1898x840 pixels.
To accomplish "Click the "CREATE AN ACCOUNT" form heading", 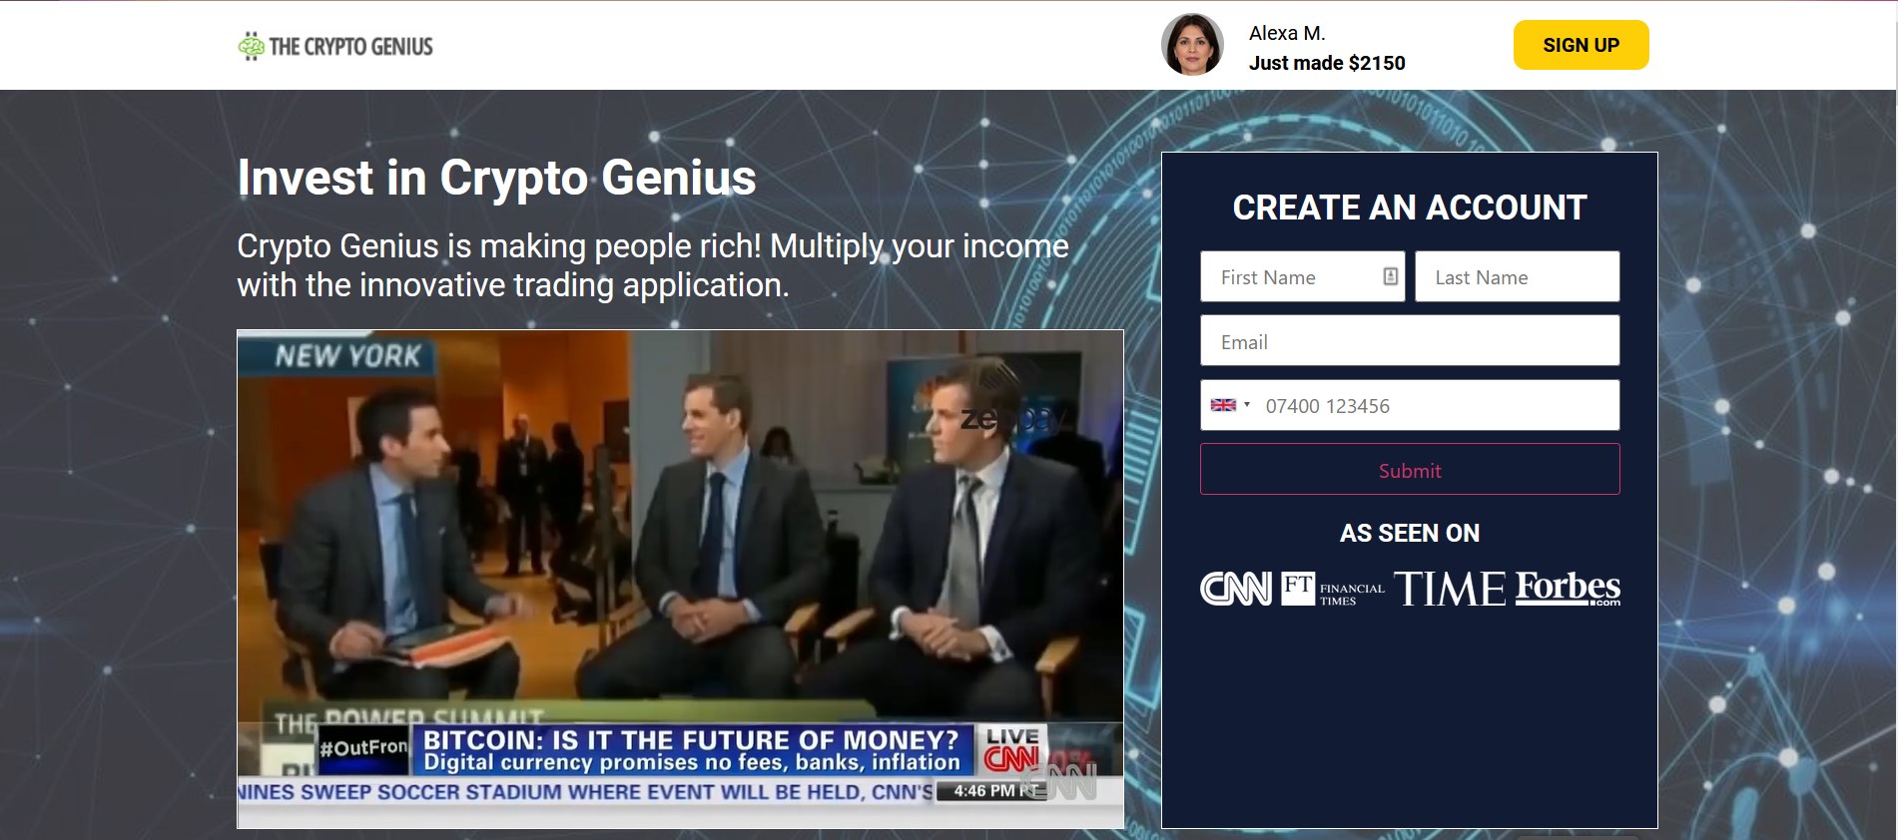I will [1409, 208].
